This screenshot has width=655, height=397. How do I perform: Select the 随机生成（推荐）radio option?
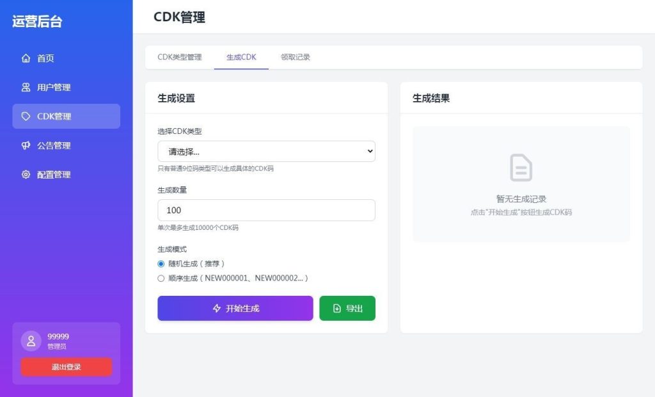pos(161,264)
